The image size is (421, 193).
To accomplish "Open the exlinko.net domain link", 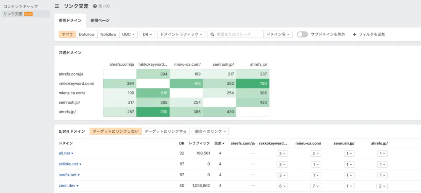I will point(68,164).
